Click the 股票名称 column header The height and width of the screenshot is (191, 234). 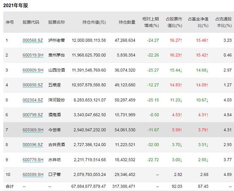point(57,22)
